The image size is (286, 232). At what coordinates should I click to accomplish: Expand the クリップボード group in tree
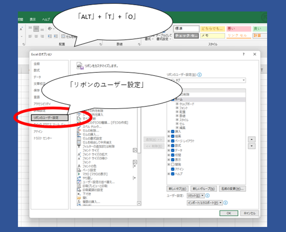click(x=177, y=104)
